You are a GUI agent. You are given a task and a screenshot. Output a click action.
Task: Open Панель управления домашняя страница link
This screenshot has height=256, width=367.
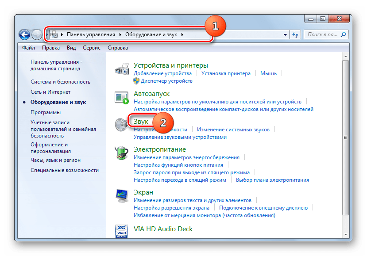point(56,65)
